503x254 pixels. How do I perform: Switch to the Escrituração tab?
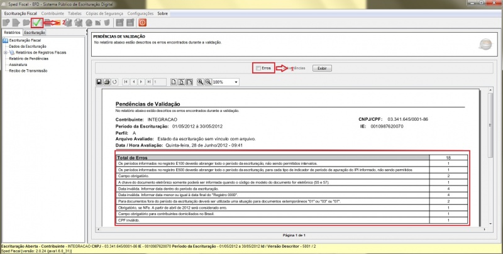click(34, 31)
